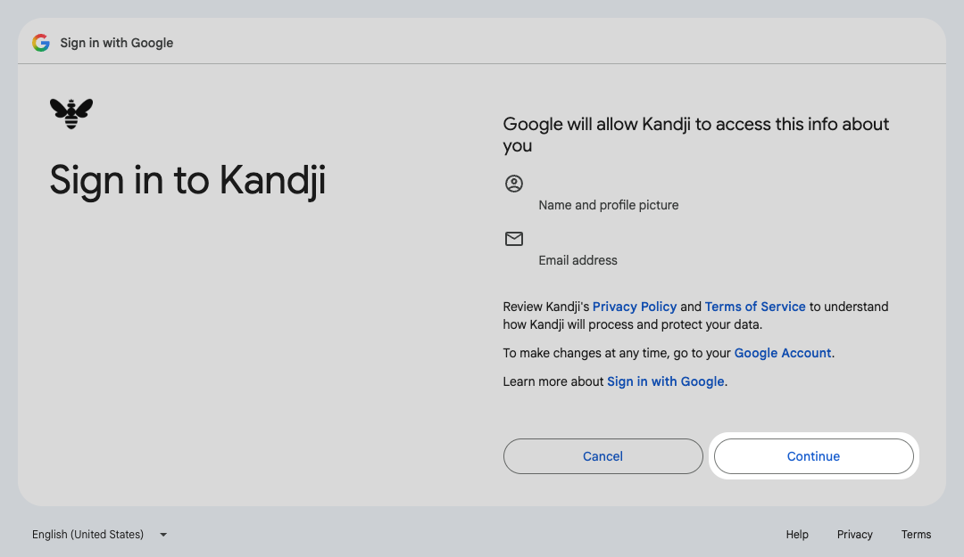964x557 pixels.
Task: Click the email envelope icon
Action: coord(514,239)
